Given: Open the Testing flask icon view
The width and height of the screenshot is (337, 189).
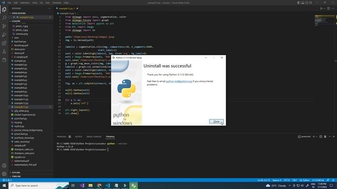Looking at the screenshot, I should click(x=4, y=51).
